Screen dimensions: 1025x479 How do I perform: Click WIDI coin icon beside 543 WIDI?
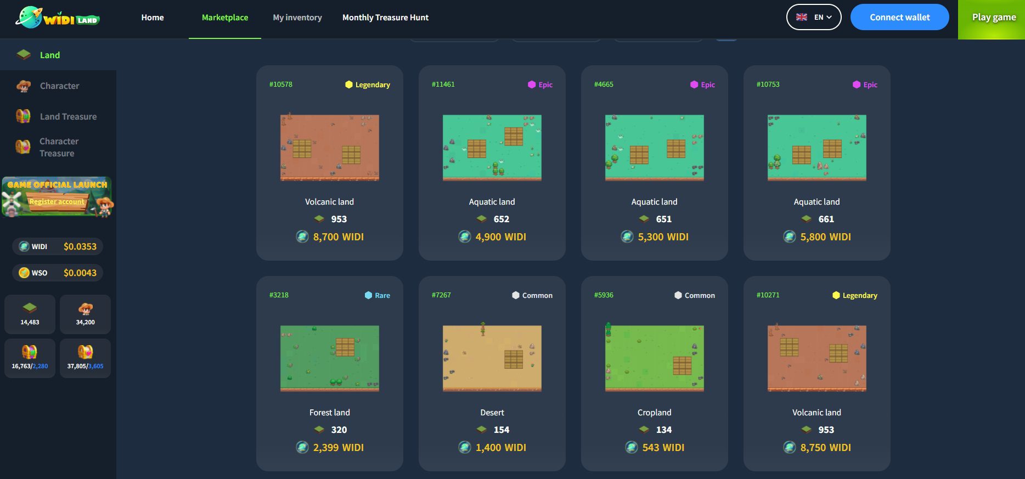pyautogui.click(x=632, y=447)
